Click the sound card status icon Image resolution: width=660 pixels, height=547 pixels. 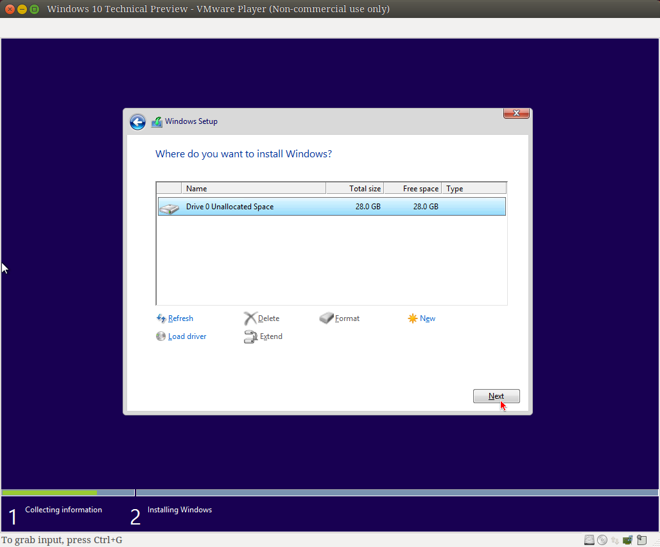coord(628,540)
